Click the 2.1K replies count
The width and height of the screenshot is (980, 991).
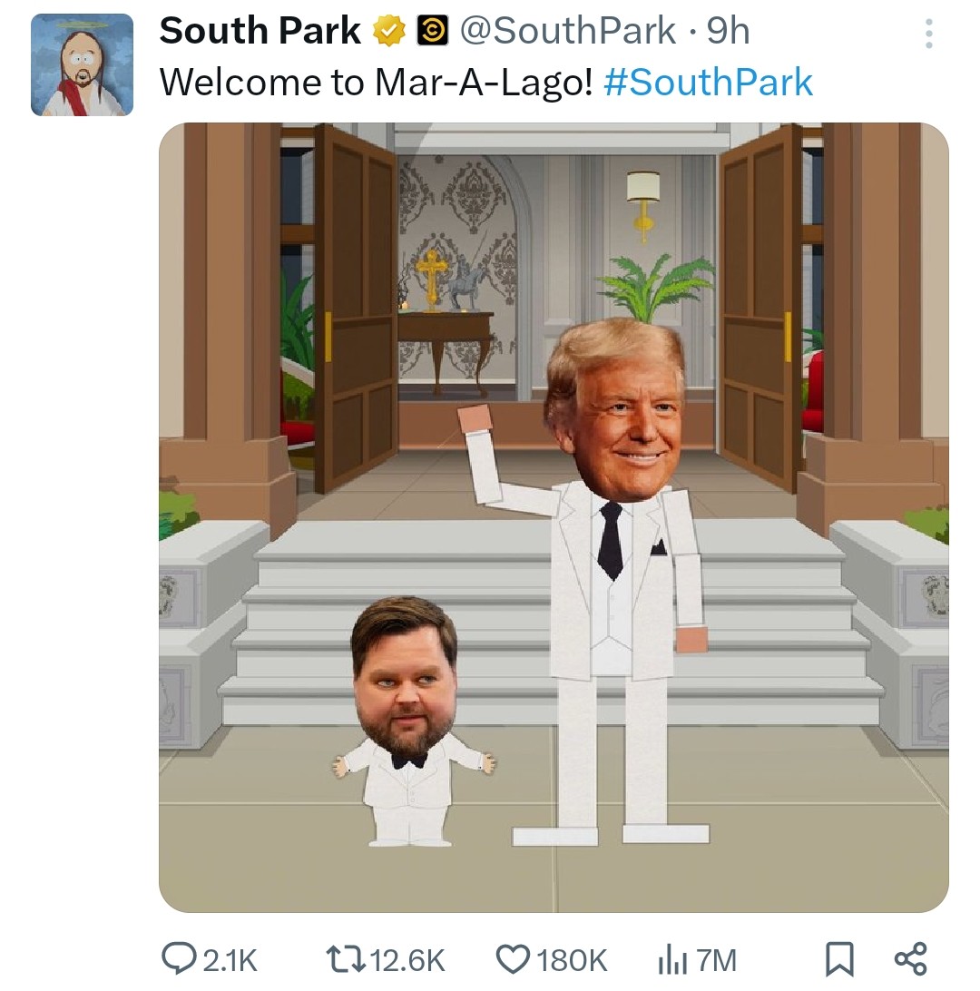coord(230,960)
